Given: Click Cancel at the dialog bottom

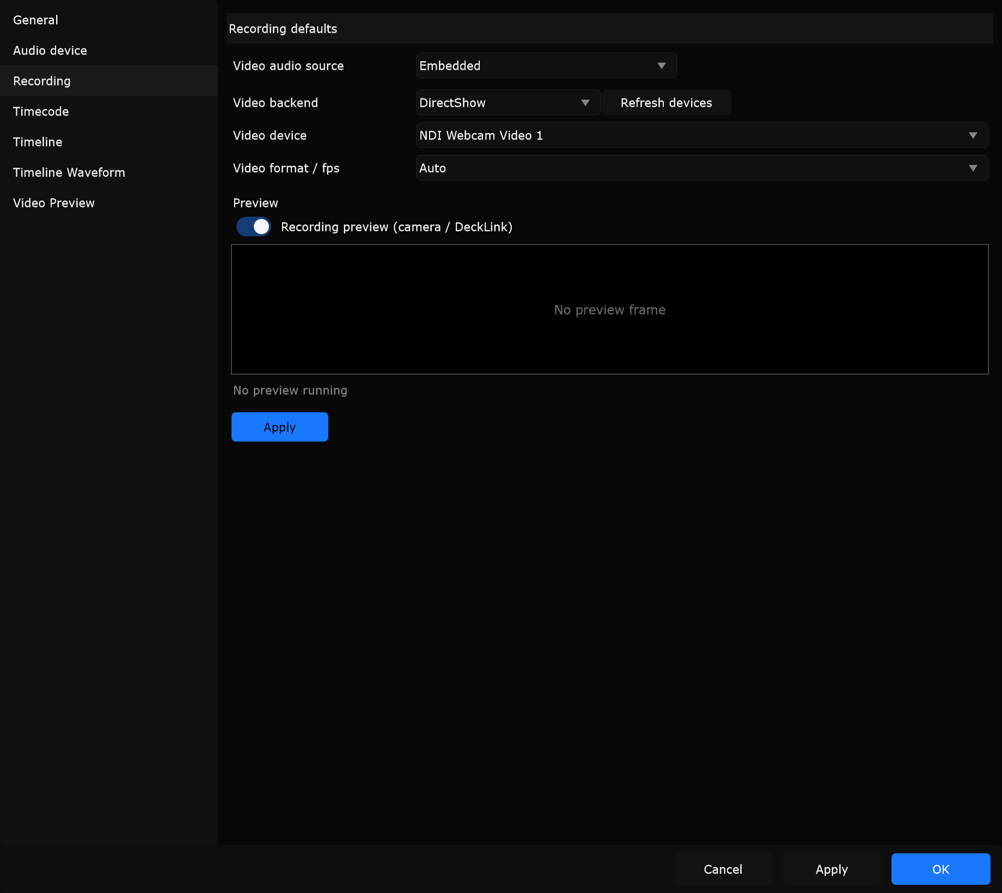Looking at the screenshot, I should (x=723, y=870).
